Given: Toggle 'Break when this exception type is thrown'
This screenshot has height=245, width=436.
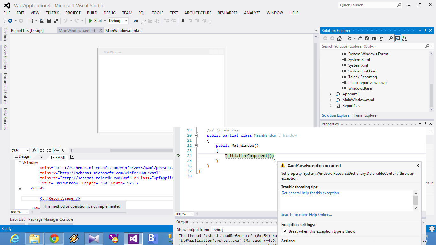Looking at the screenshot, I should (x=285, y=231).
